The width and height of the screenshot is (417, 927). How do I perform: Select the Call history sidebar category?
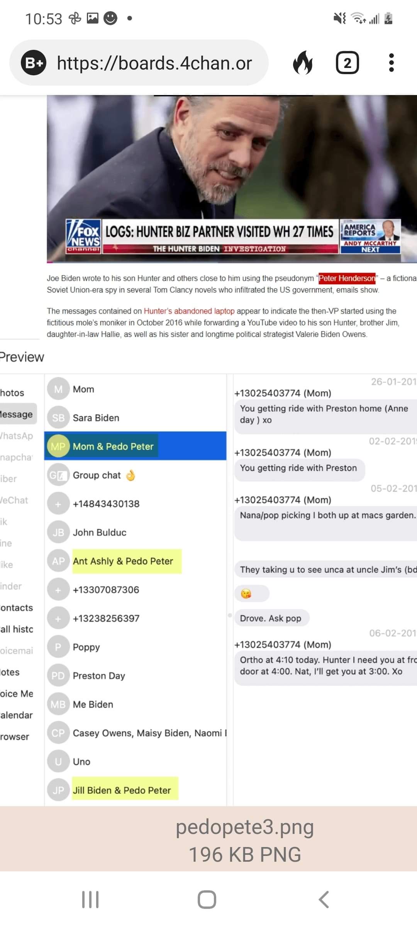coord(17,629)
